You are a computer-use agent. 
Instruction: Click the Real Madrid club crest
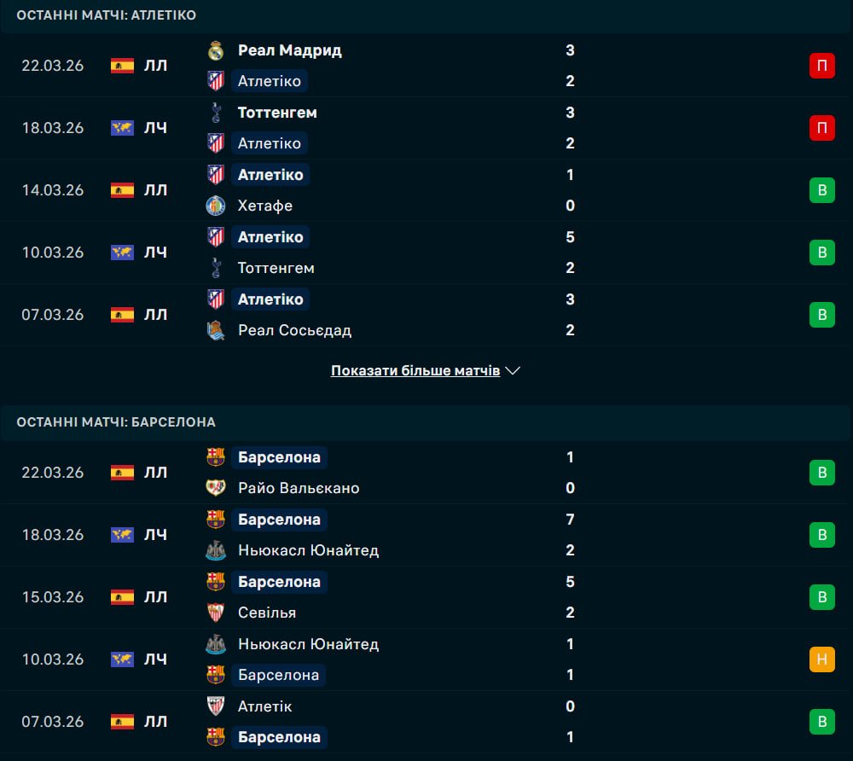coord(216,50)
